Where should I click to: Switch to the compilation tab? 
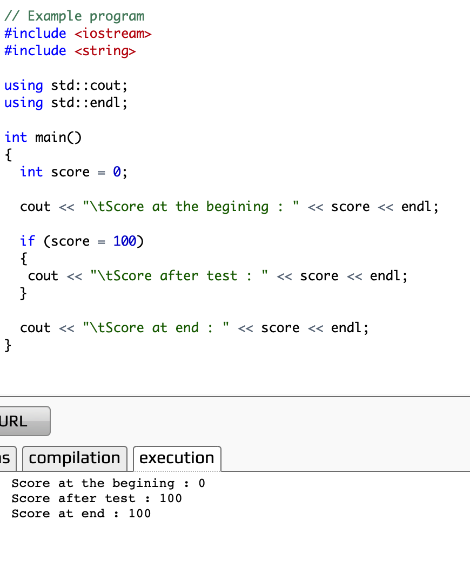click(x=75, y=458)
